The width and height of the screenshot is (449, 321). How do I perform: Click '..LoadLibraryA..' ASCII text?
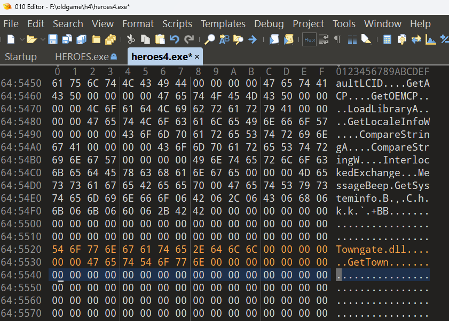tap(383, 109)
